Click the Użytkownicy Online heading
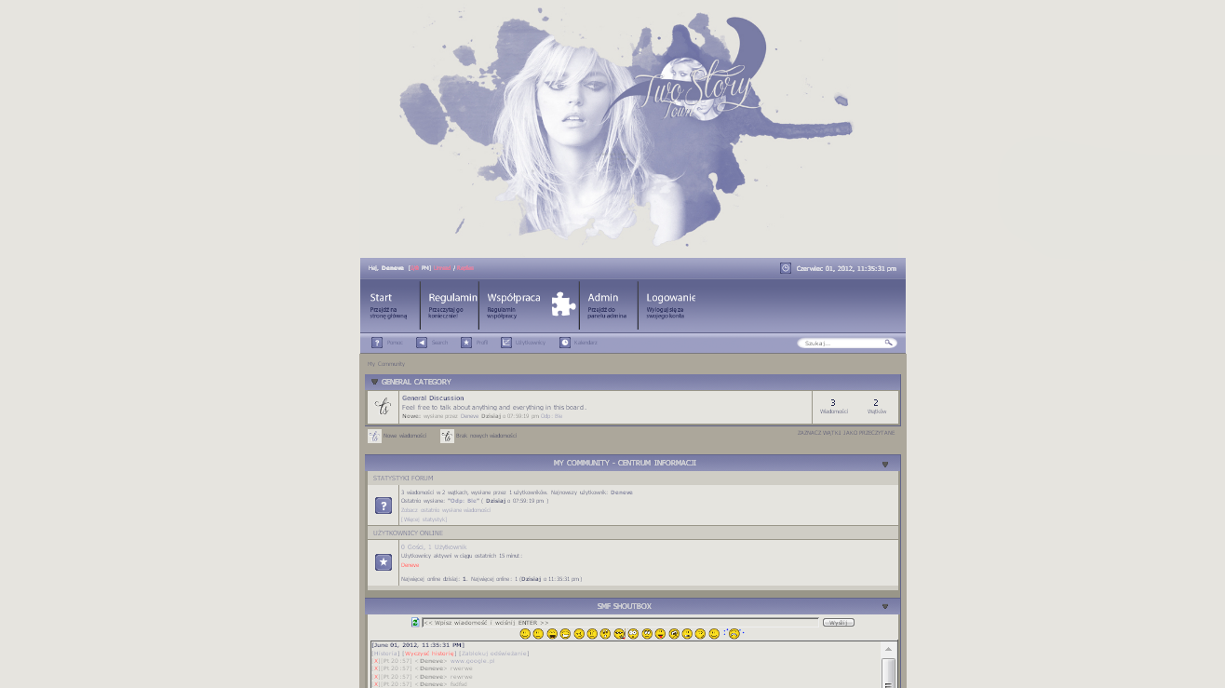 tap(408, 533)
